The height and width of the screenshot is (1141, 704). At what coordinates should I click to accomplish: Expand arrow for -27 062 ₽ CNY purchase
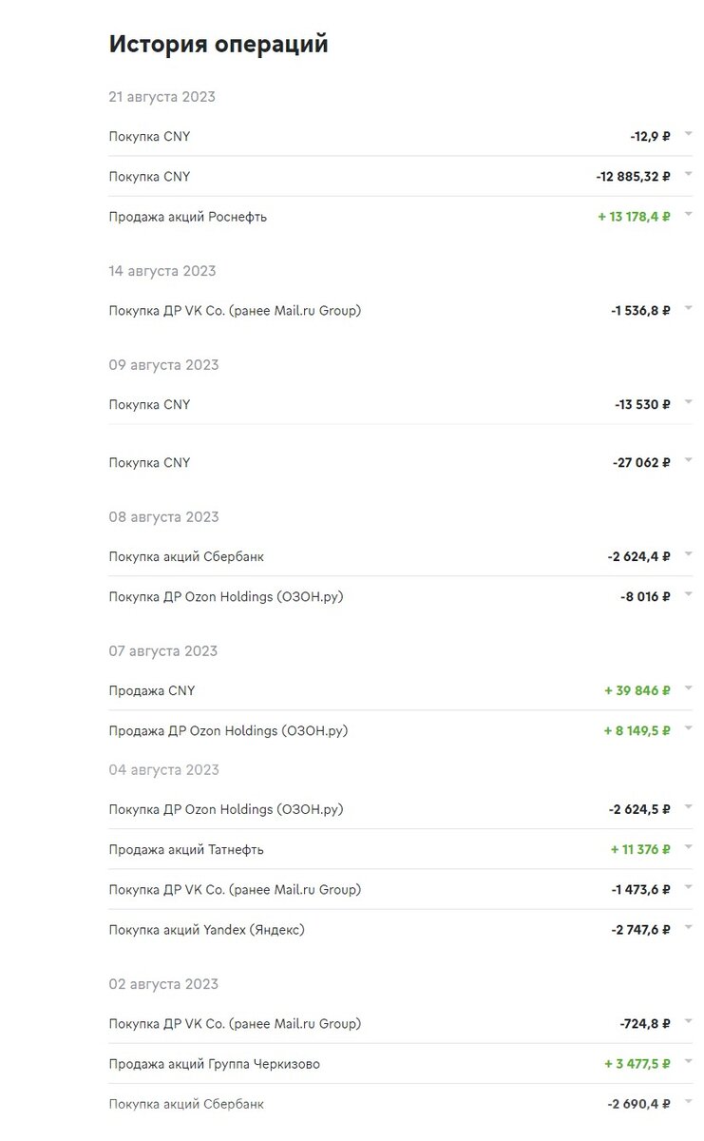(688, 461)
